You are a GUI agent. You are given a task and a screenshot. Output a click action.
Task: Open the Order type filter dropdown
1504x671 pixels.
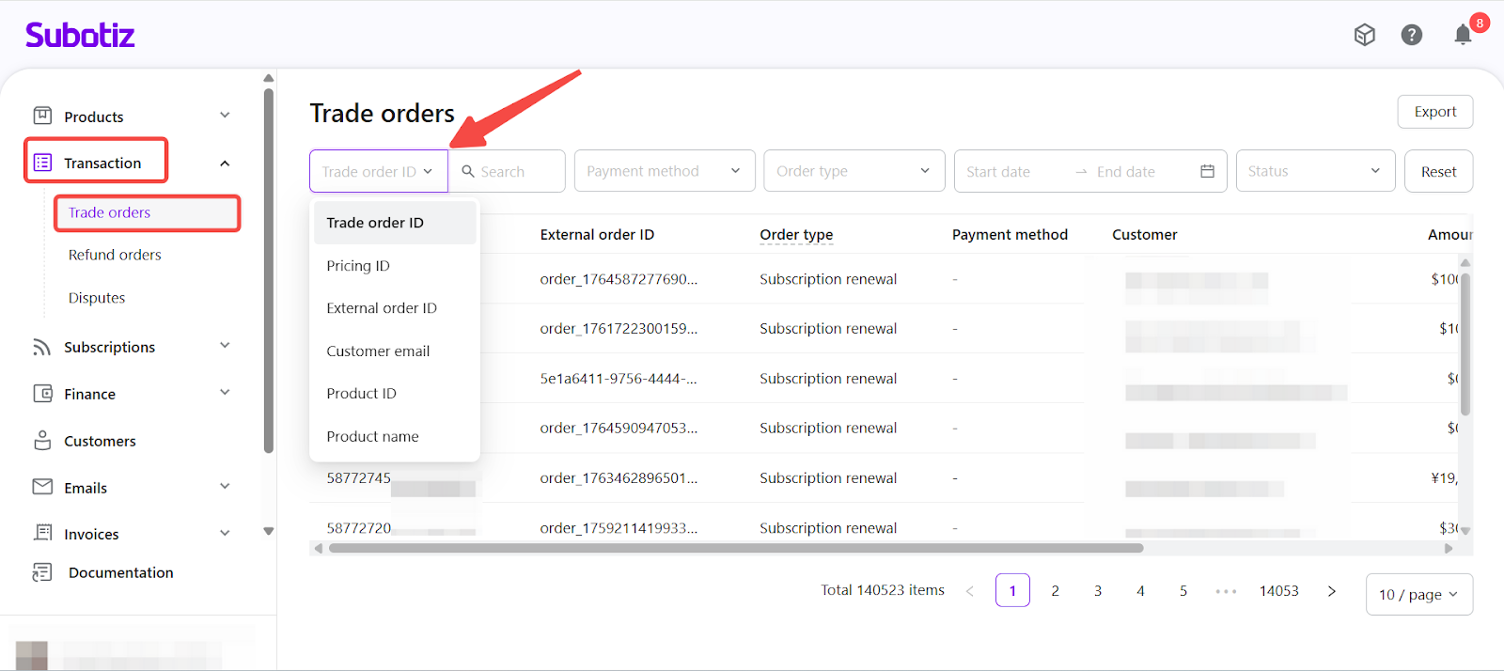pos(854,171)
